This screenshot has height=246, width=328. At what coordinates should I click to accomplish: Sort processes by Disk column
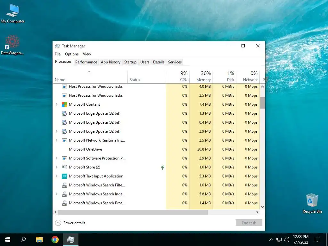tap(225, 77)
